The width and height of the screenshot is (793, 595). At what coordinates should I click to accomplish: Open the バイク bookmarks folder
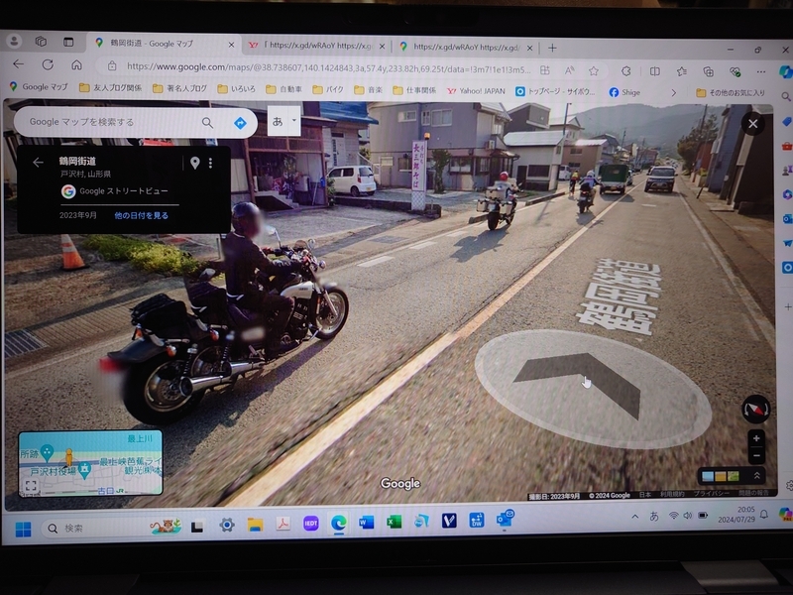pyautogui.click(x=328, y=89)
